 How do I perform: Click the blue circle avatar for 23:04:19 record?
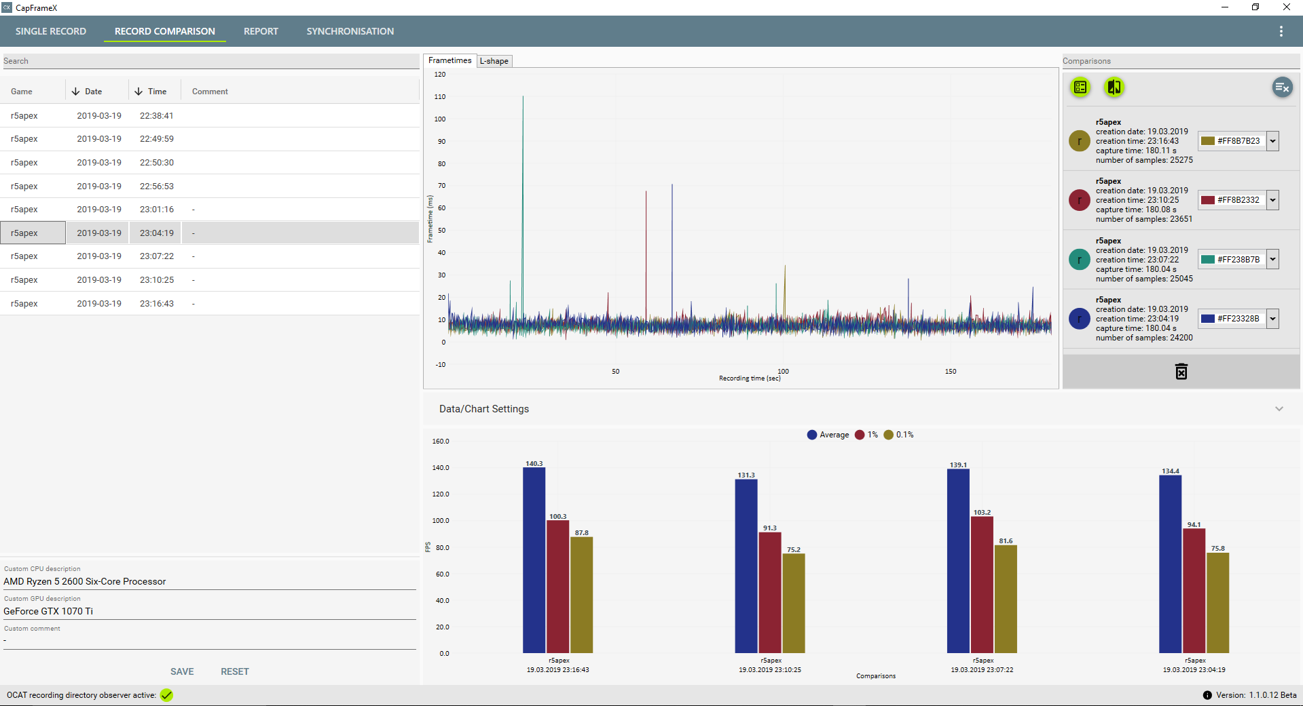click(x=1079, y=318)
